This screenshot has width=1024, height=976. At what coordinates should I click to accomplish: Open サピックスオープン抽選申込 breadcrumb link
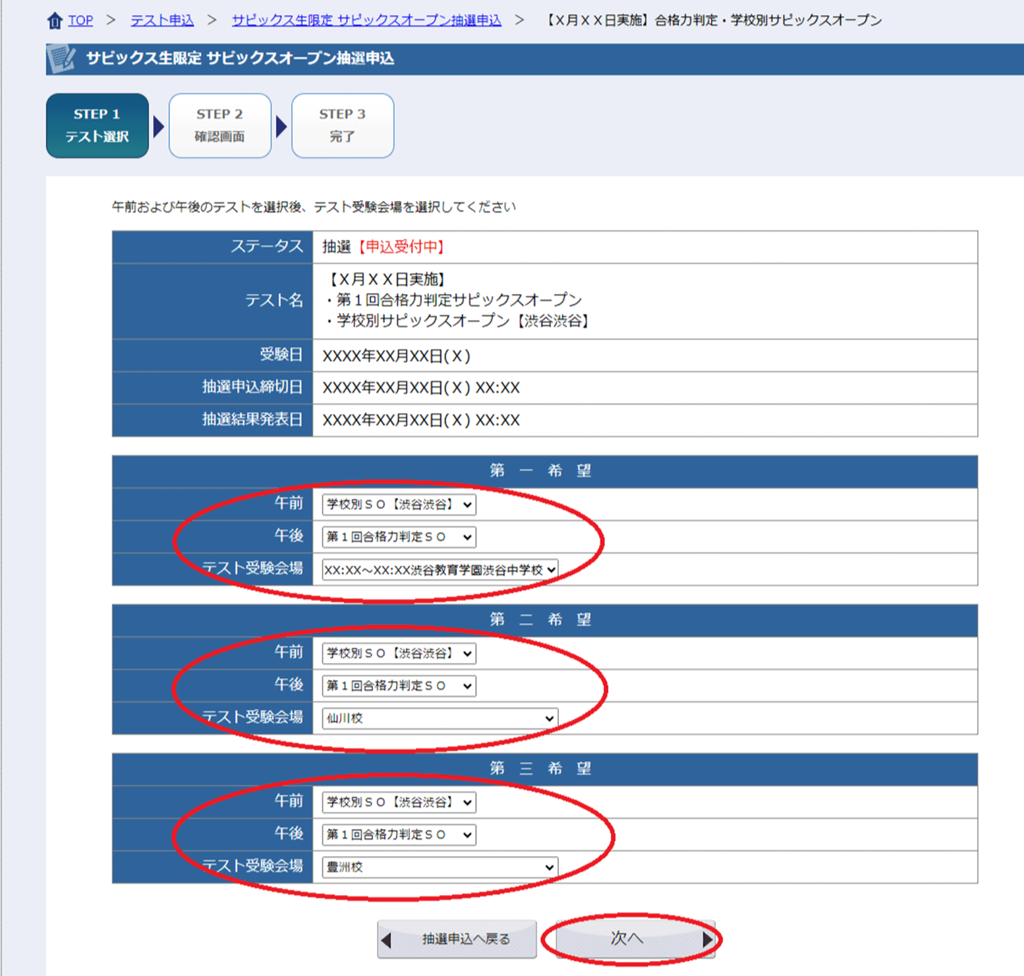pos(366,21)
